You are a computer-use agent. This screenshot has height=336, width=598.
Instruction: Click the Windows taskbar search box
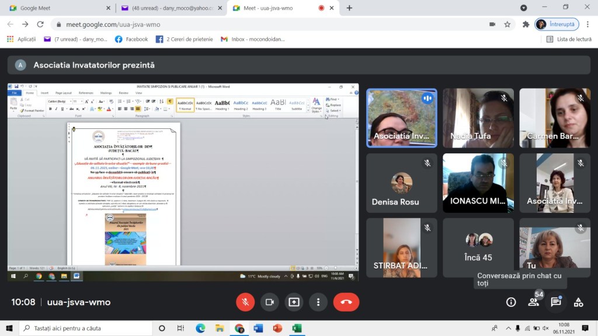[x=85, y=328]
